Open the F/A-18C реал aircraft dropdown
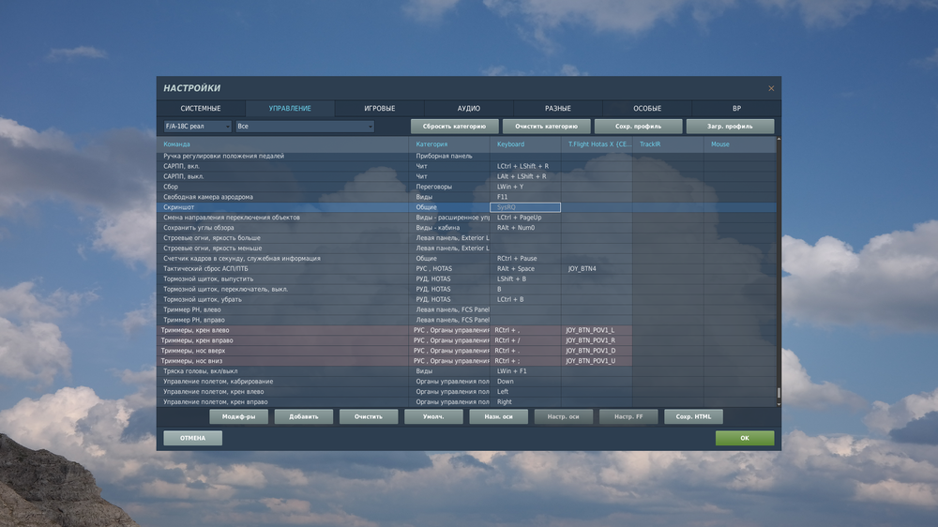Screen dimensions: 938x527 click(197, 127)
